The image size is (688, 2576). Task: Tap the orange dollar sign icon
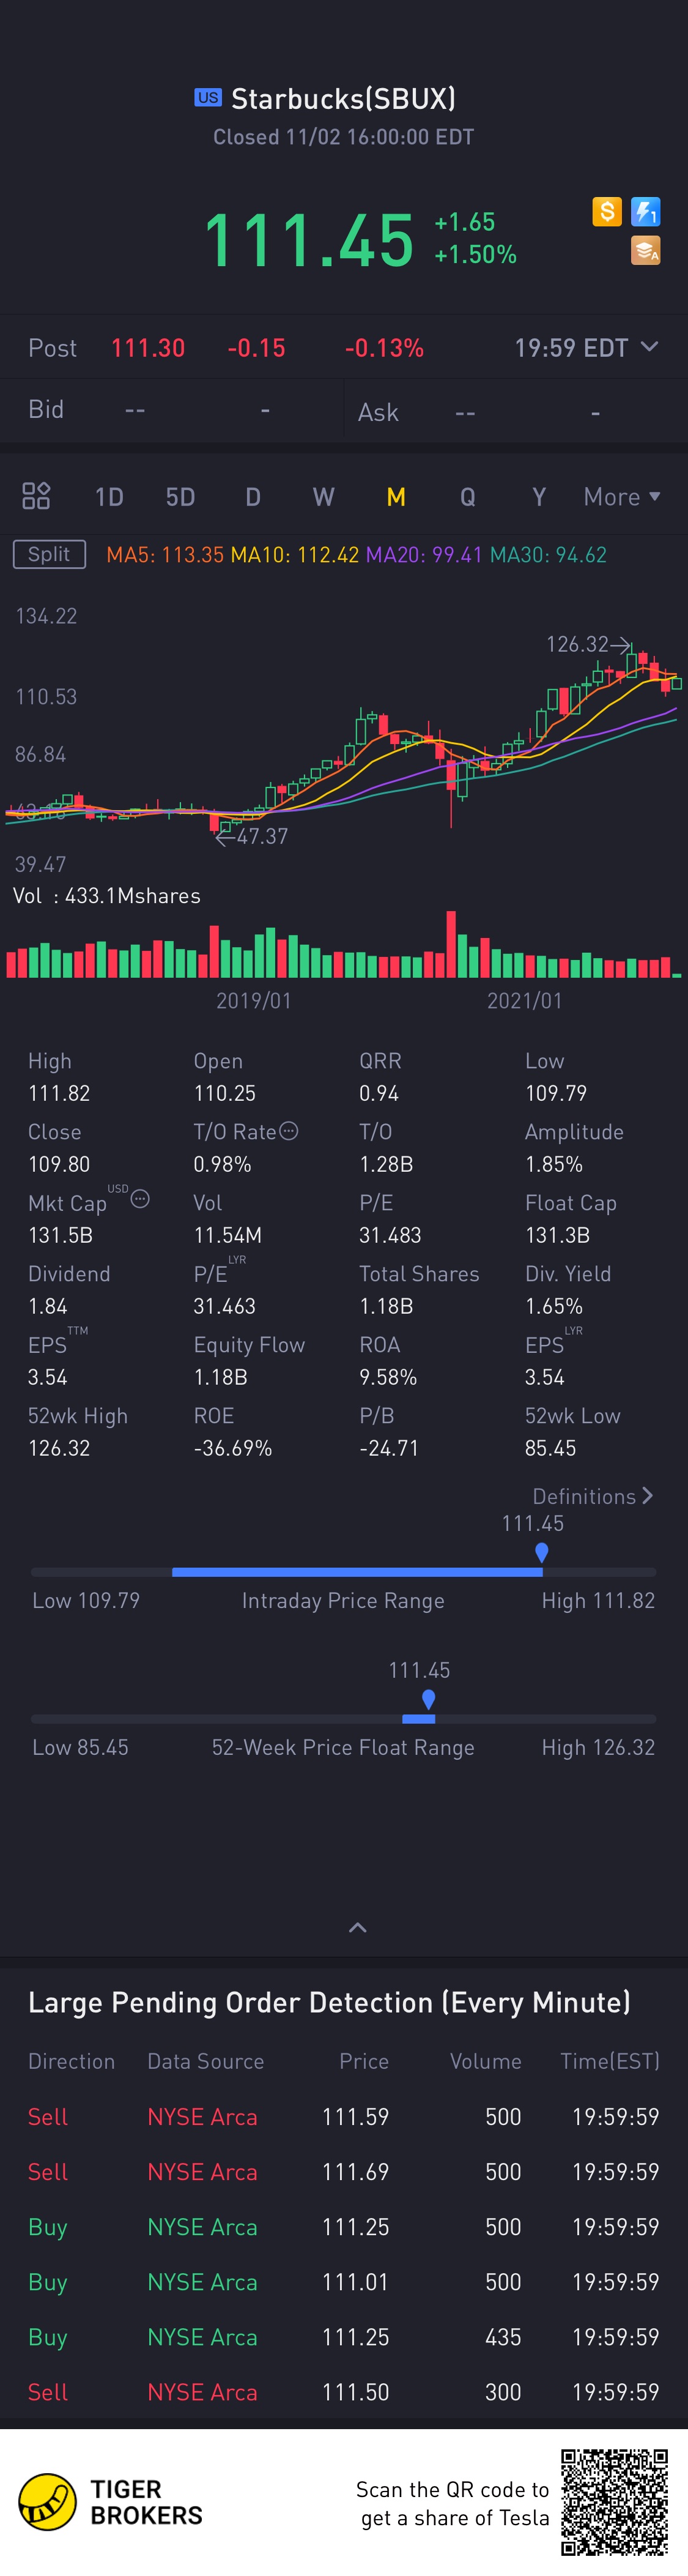tap(606, 212)
